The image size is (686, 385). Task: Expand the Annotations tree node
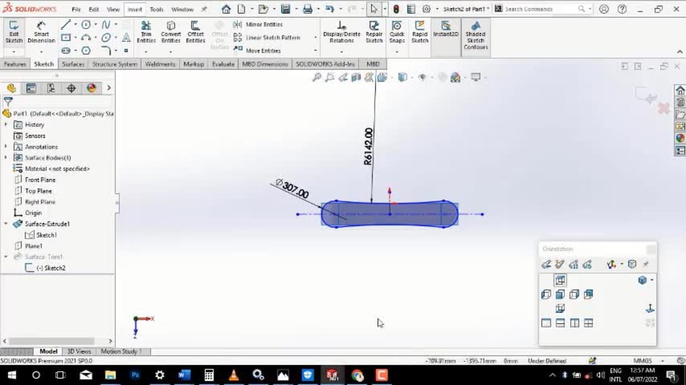[5, 147]
